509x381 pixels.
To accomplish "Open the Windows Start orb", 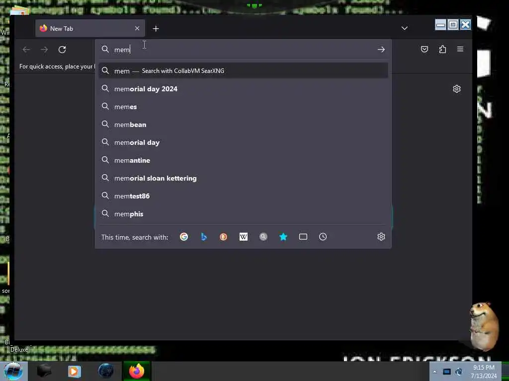I will (x=13, y=371).
